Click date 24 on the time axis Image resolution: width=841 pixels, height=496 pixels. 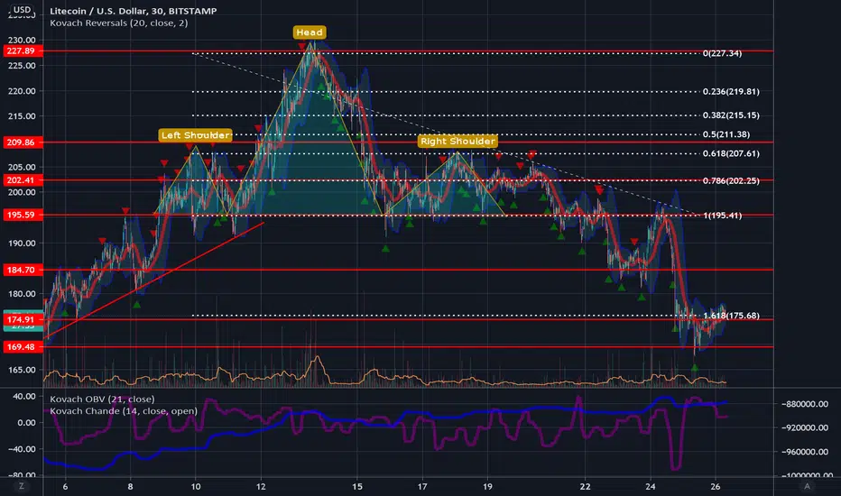(650, 486)
